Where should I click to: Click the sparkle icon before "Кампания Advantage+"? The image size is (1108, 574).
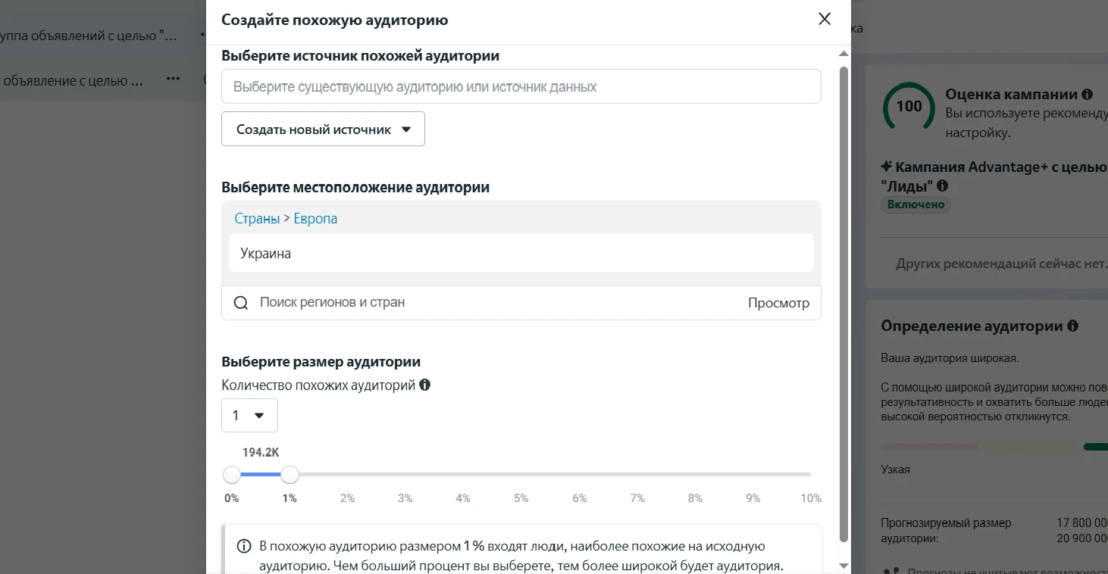coord(888,166)
